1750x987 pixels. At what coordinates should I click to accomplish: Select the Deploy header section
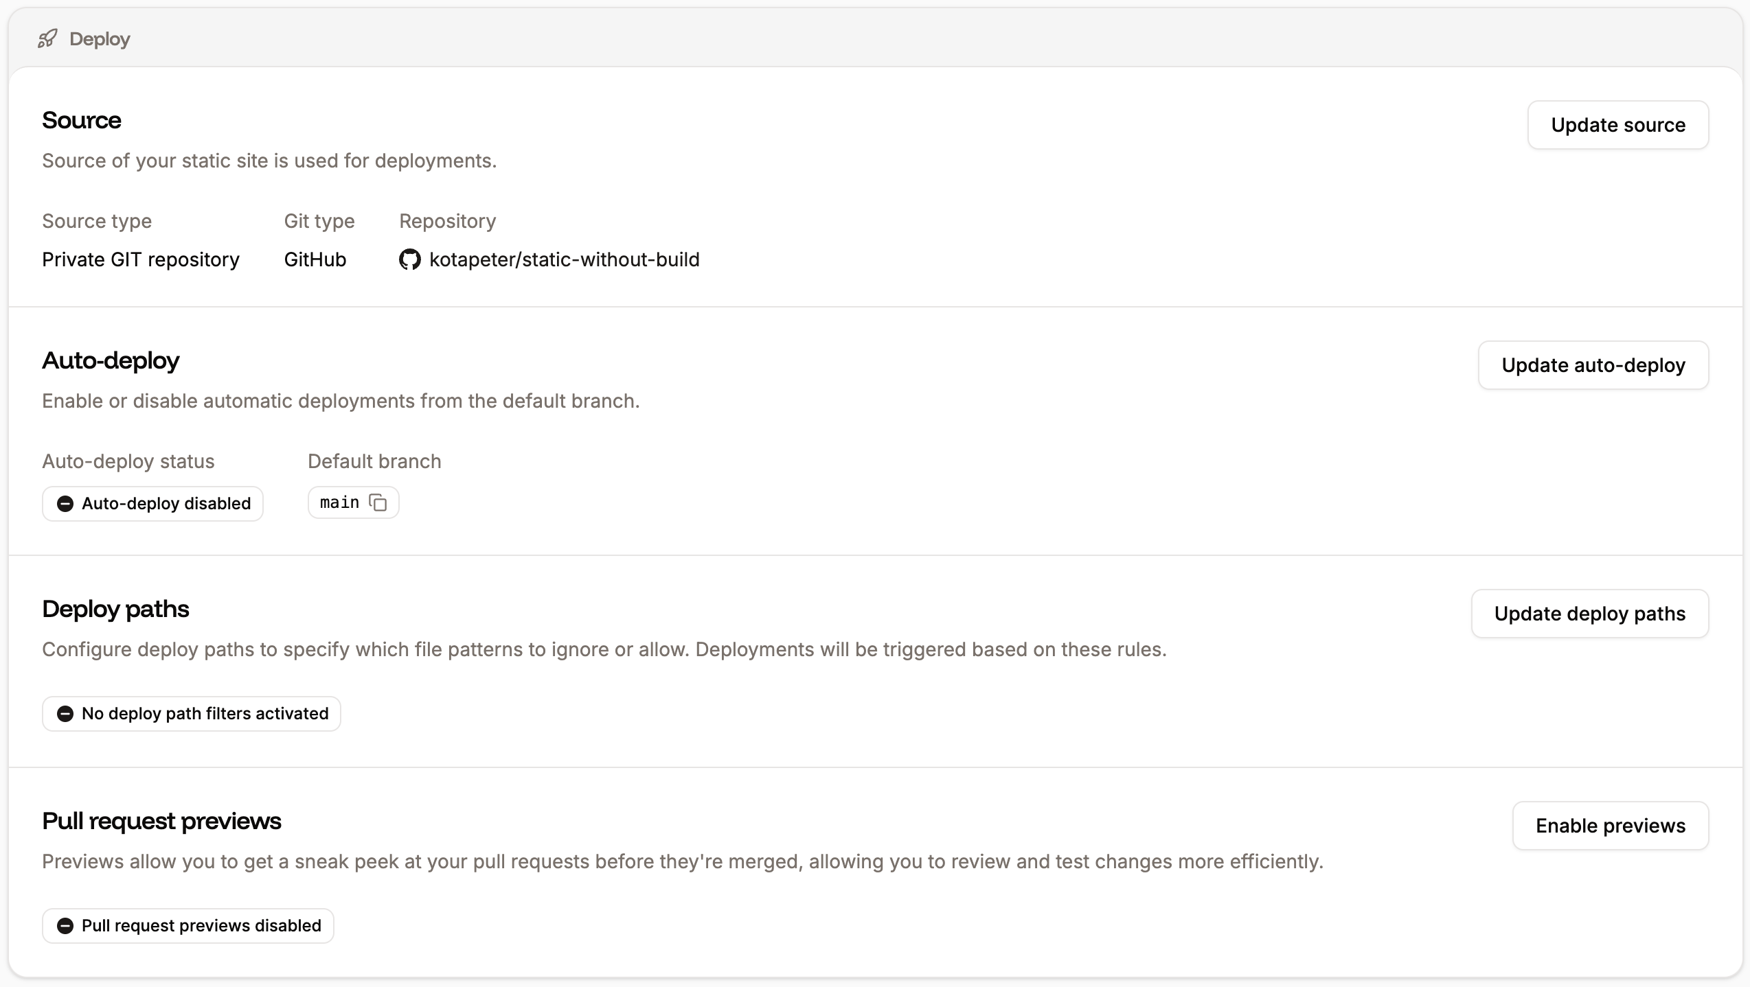99,38
